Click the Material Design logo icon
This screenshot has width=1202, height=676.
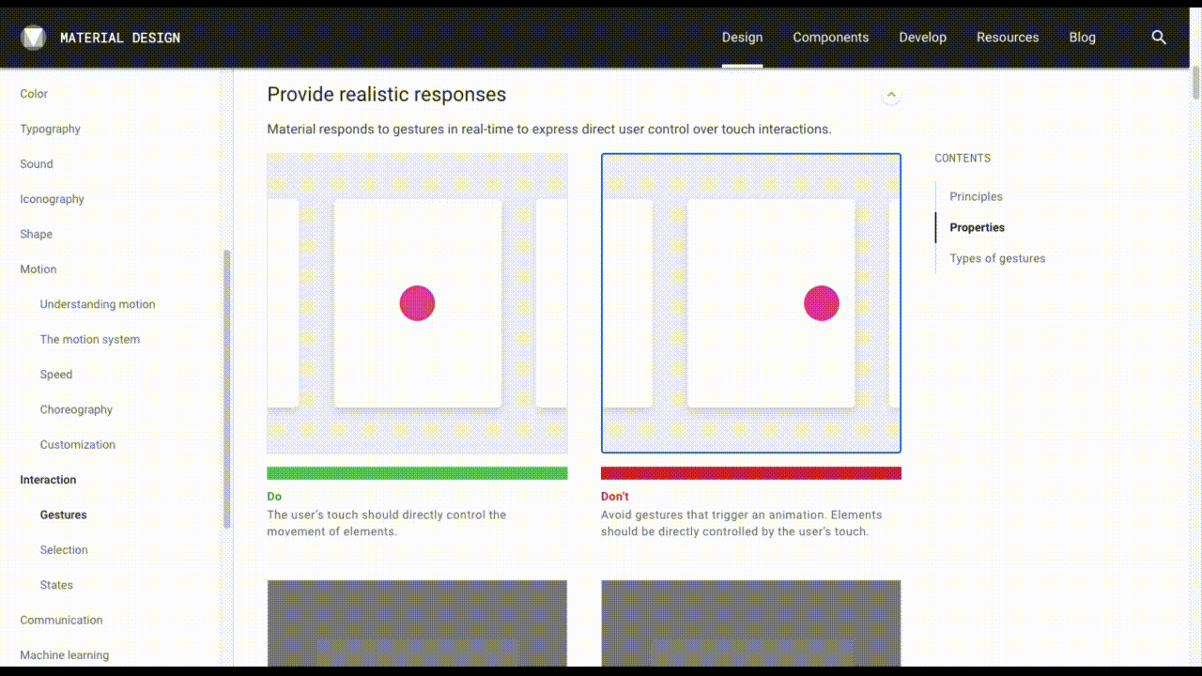[32, 38]
